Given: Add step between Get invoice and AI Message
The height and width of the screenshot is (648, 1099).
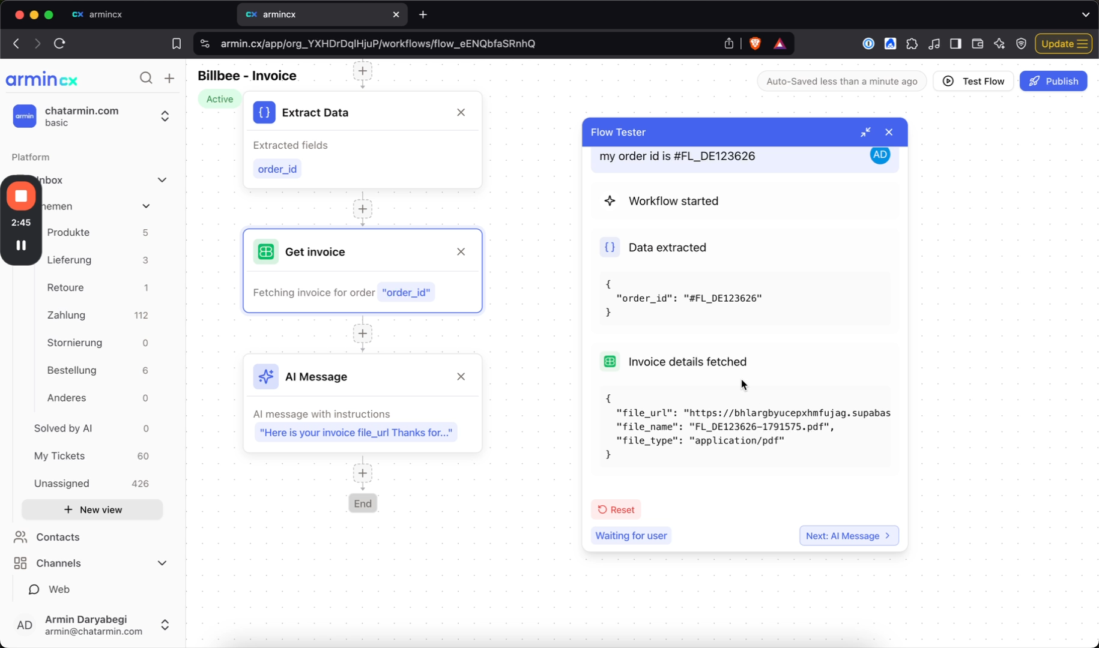Looking at the screenshot, I should (x=363, y=334).
